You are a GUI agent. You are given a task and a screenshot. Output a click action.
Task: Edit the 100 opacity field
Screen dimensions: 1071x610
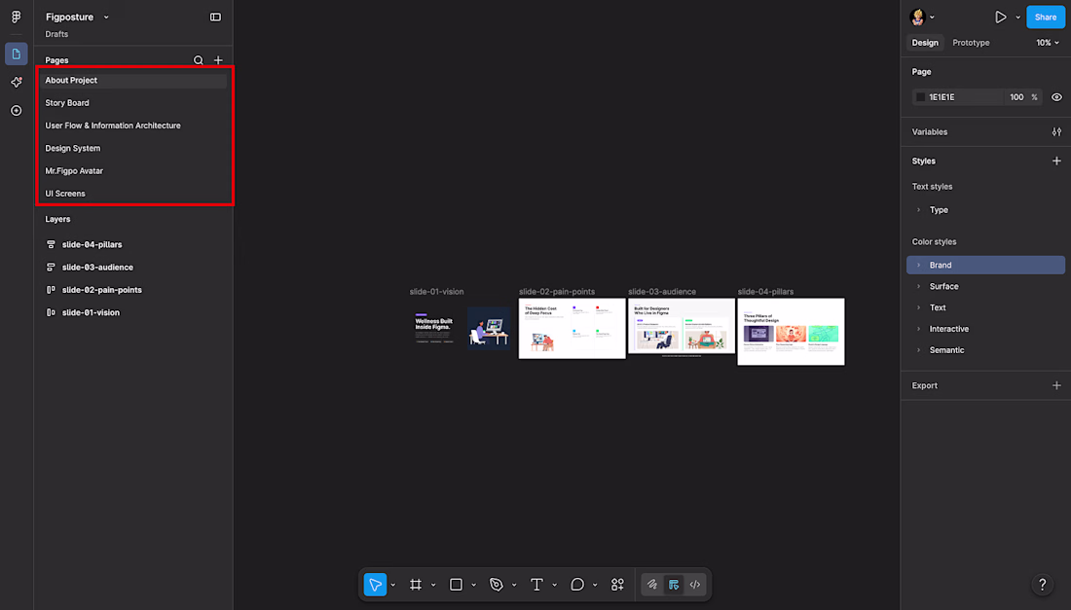click(x=1016, y=97)
